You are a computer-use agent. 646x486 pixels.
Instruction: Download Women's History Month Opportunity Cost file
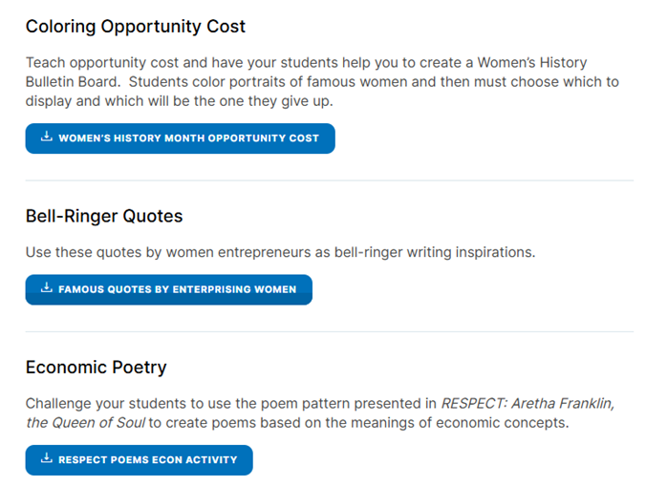[188, 138]
